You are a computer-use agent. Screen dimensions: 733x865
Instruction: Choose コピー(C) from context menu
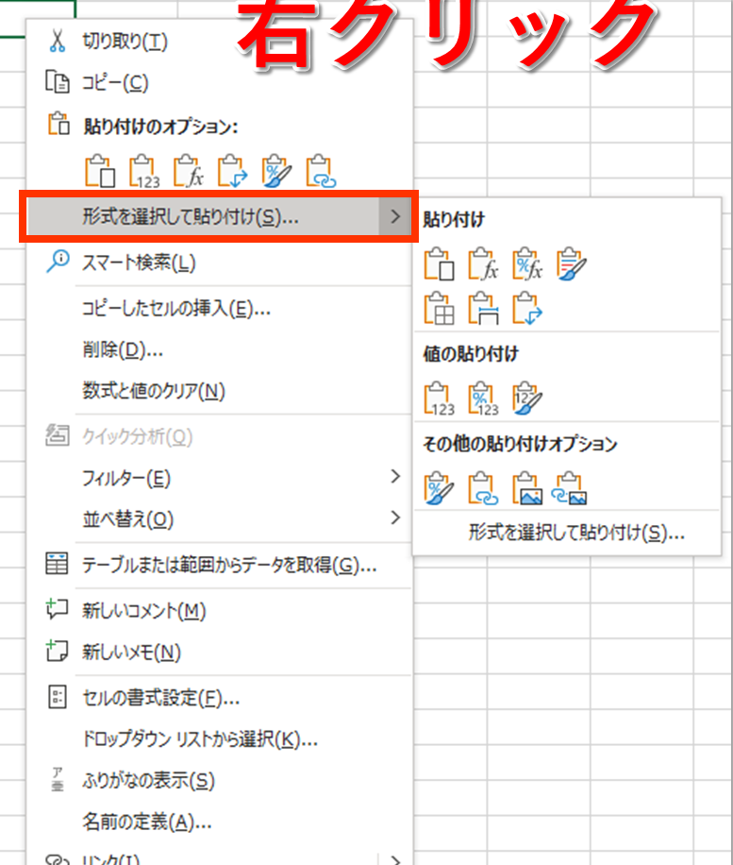pyautogui.click(x=220, y=82)
